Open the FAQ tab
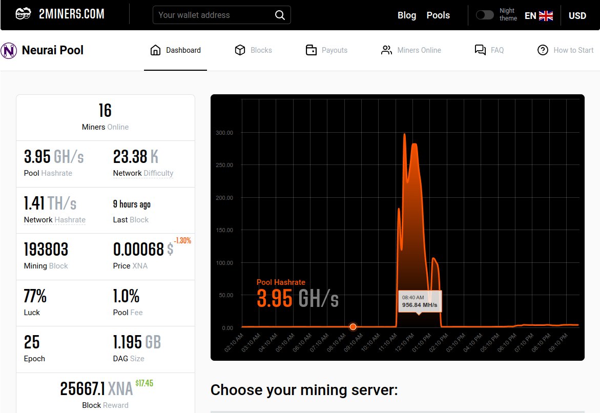This screenshot has width=600, height=413. coord(489,50)
